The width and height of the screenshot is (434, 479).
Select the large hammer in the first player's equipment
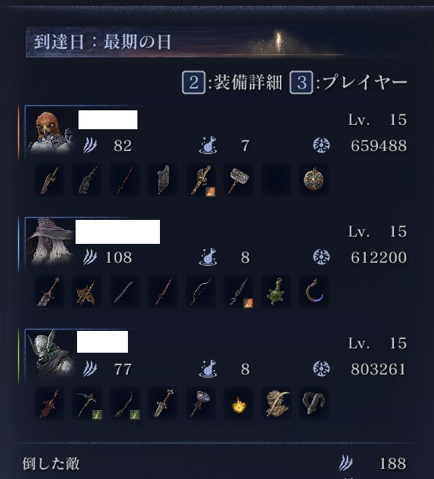[238, 179]
